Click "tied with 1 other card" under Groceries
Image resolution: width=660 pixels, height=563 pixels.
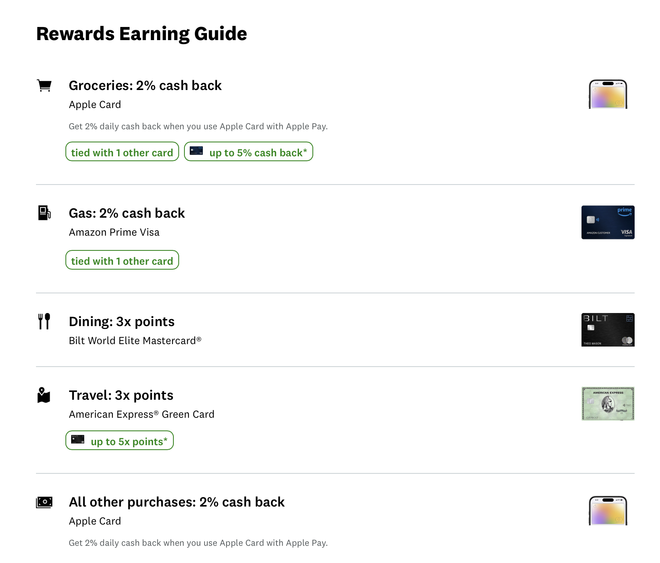point(122,152)
